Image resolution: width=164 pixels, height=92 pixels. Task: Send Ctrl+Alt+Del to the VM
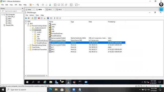(x=38, y=5)
